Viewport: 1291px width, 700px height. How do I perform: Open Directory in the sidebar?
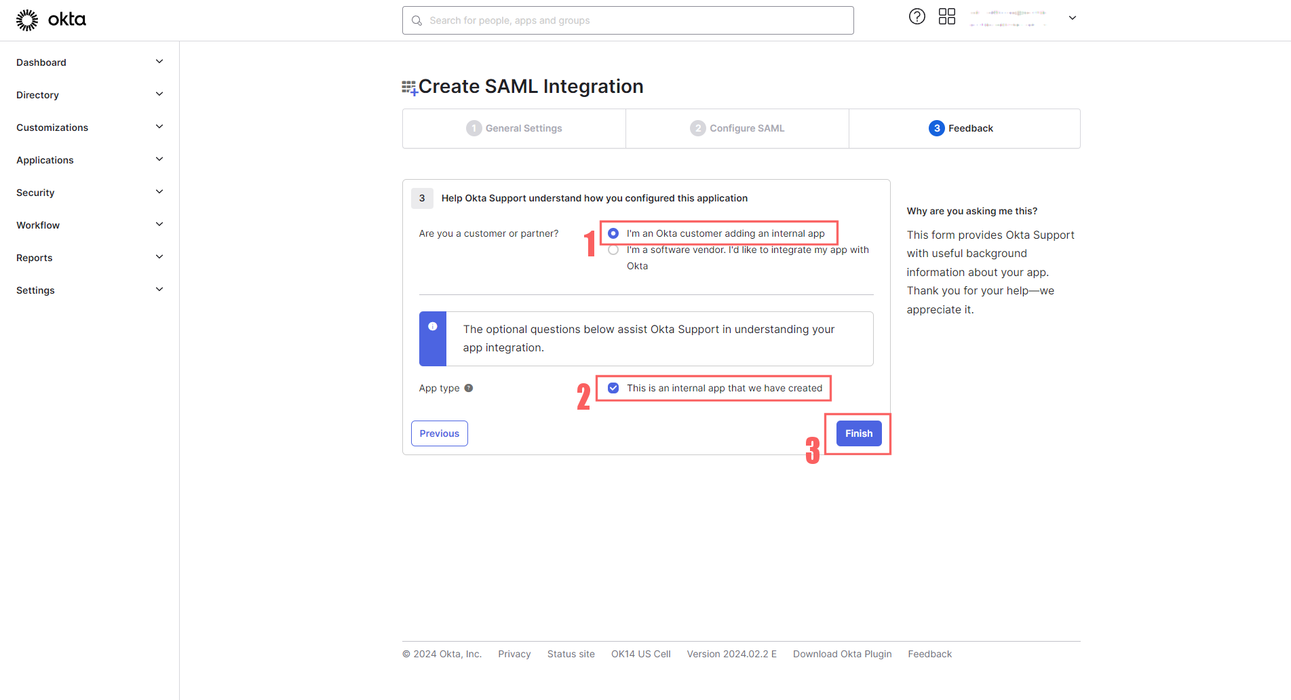tap(37, 95)
